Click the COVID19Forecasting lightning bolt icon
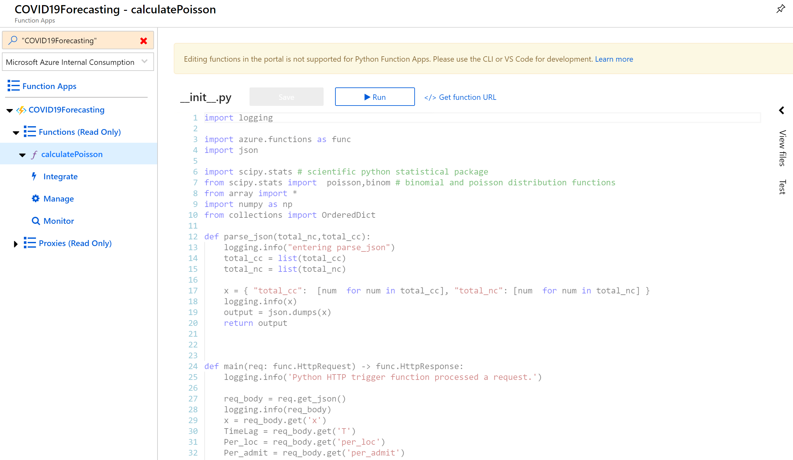 pyautogui.click(x=21, y=110)
